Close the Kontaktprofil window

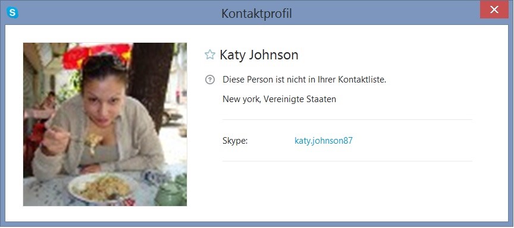pos(494,10)
